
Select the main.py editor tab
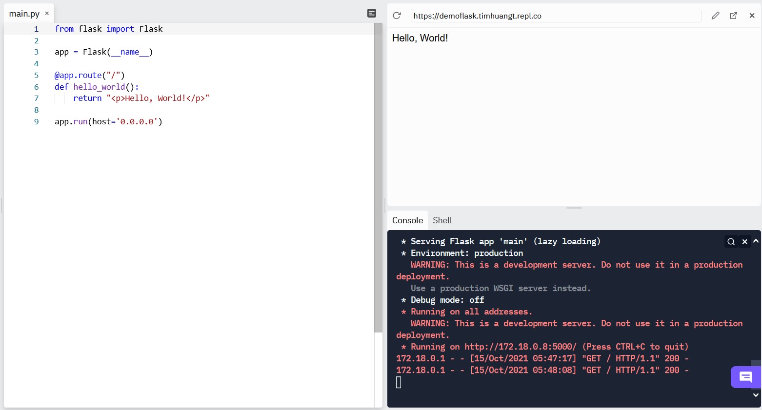24,14
